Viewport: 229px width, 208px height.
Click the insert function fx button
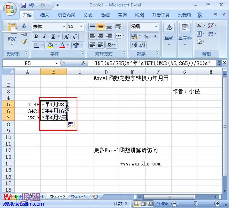(x=84, y=63)
